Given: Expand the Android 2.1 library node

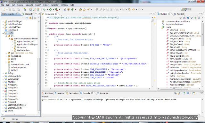Looking at the screenshot, I should click(x=6, y=56).
